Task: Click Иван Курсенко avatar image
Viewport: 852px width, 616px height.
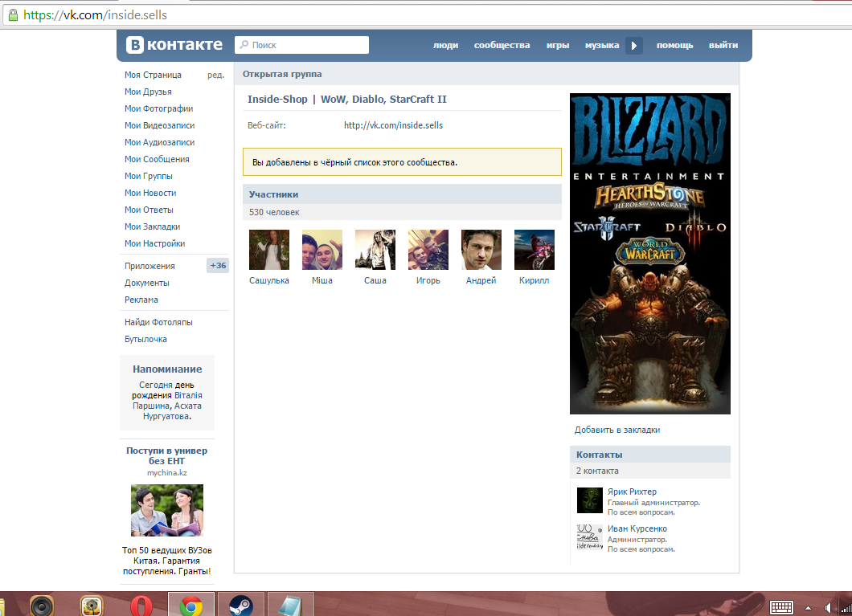Action: click(x=589, y=536)
